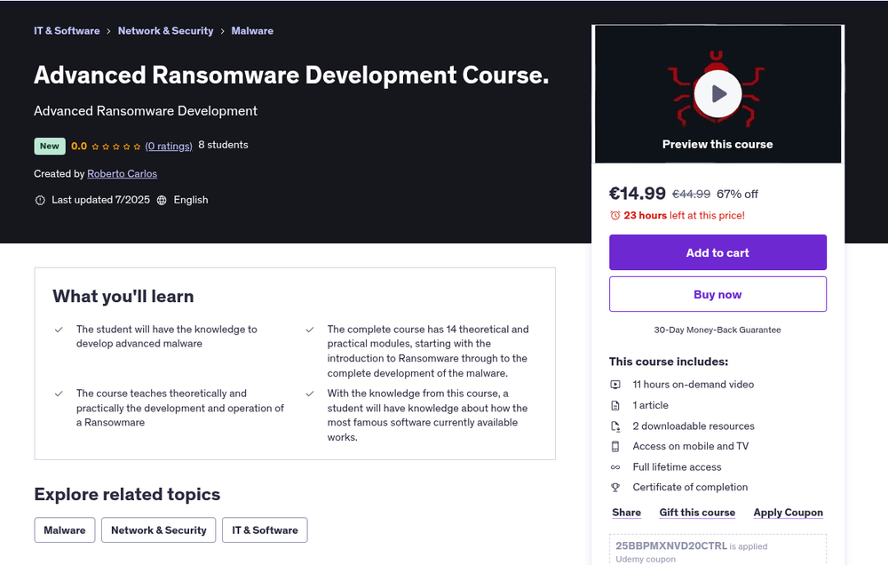View the course ratings link
Viewport: 888px width, 565px height.
pyautogui.click(x=169, y=145)
